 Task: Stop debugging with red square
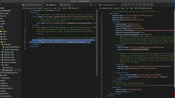click(148, 5)
